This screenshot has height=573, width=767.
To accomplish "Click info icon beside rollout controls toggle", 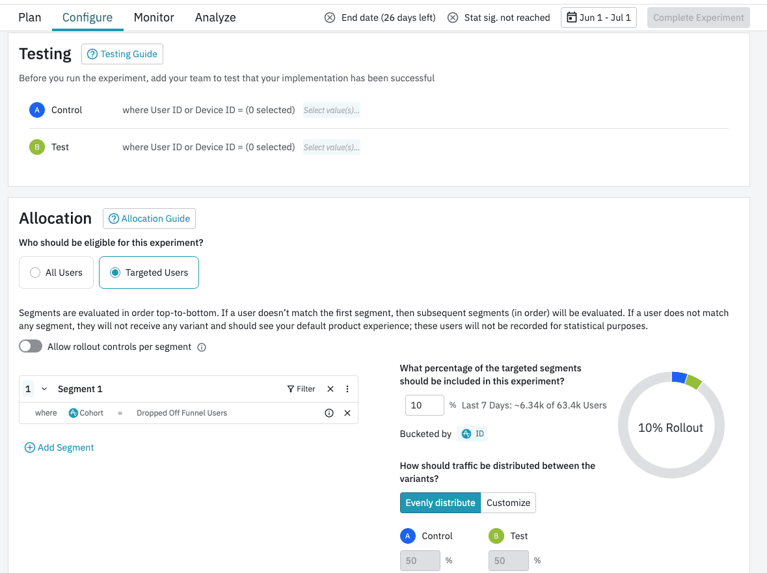I will [x=201, y=347].
